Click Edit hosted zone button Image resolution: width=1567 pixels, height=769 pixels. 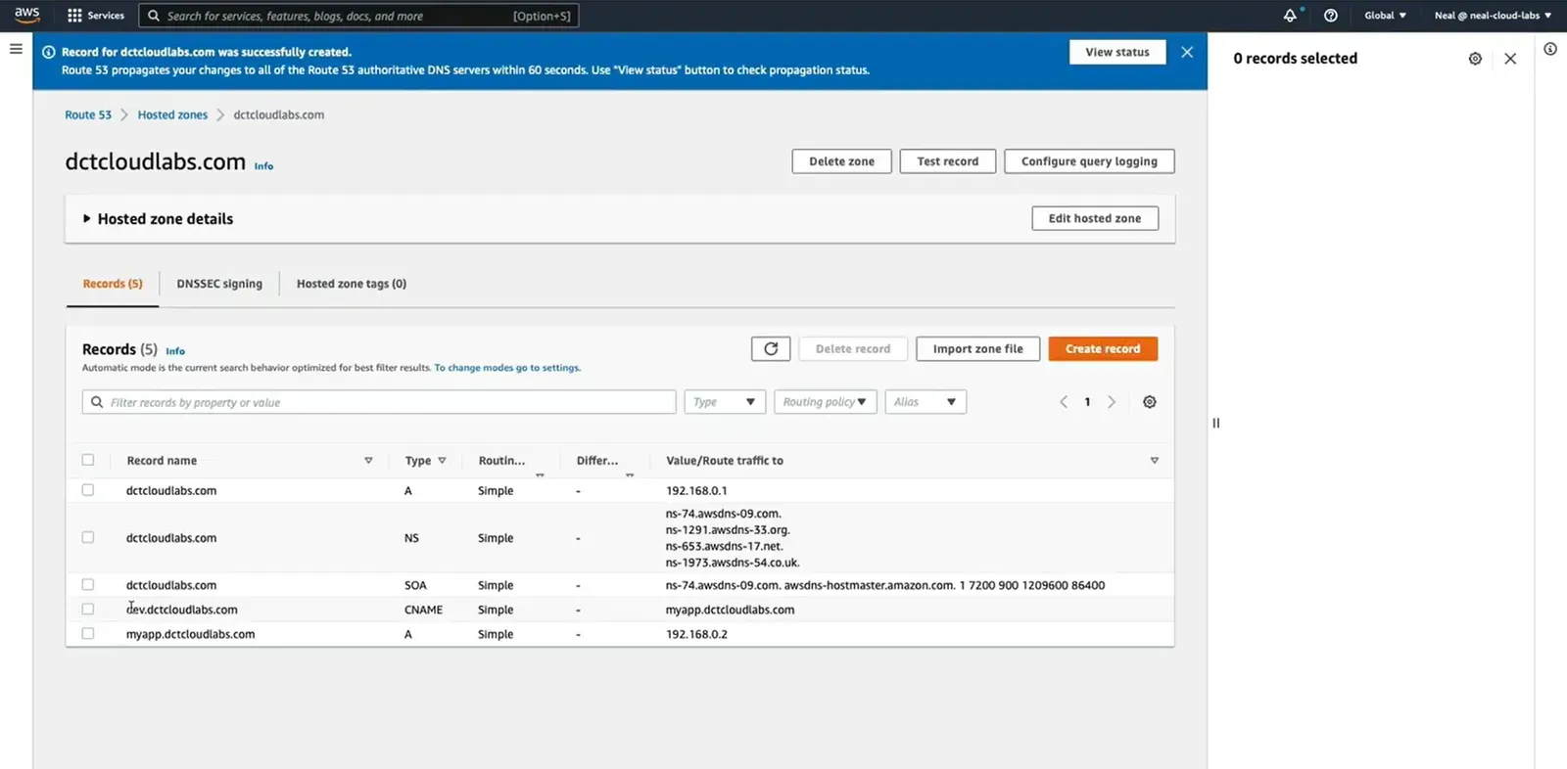[x=1095, y=218]
